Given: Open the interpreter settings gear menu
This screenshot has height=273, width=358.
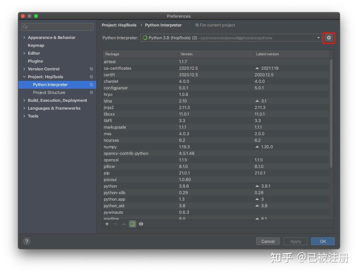Looking at the screenshot, I should coord(329,38).
